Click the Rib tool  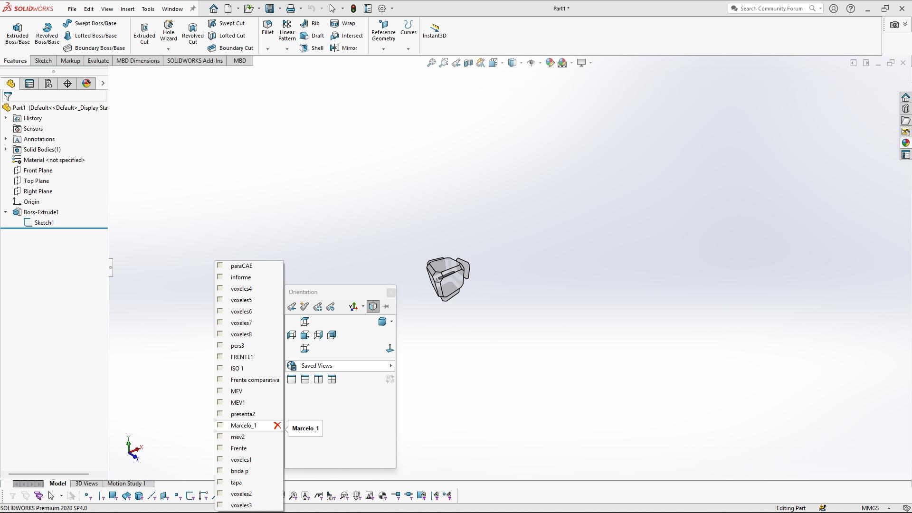tap(310, 23)
